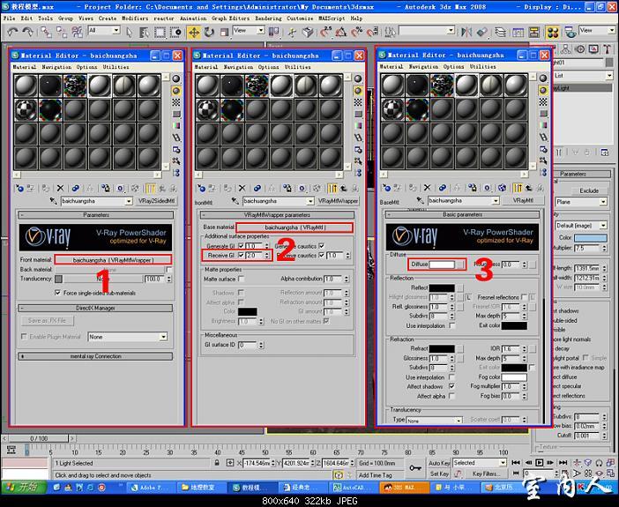
Task: Click Go to Parent icon in VRayMtlWrapper editor
Action: pos(344,189)
